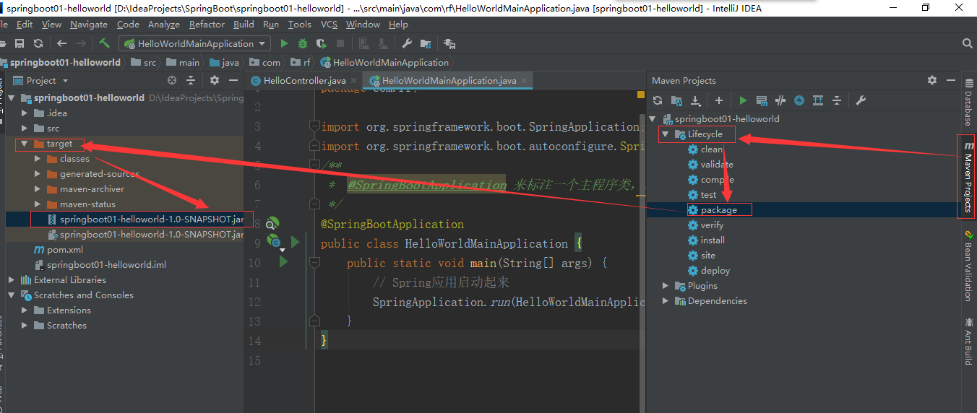977x413 pixels.
Task: Click the Run Maven Build green play icon
Action: 743,100
